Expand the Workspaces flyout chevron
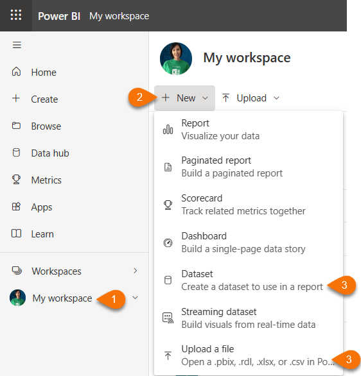Image resolution: width=361 pixels, height=376 pixels. click(x=136, y=271)
